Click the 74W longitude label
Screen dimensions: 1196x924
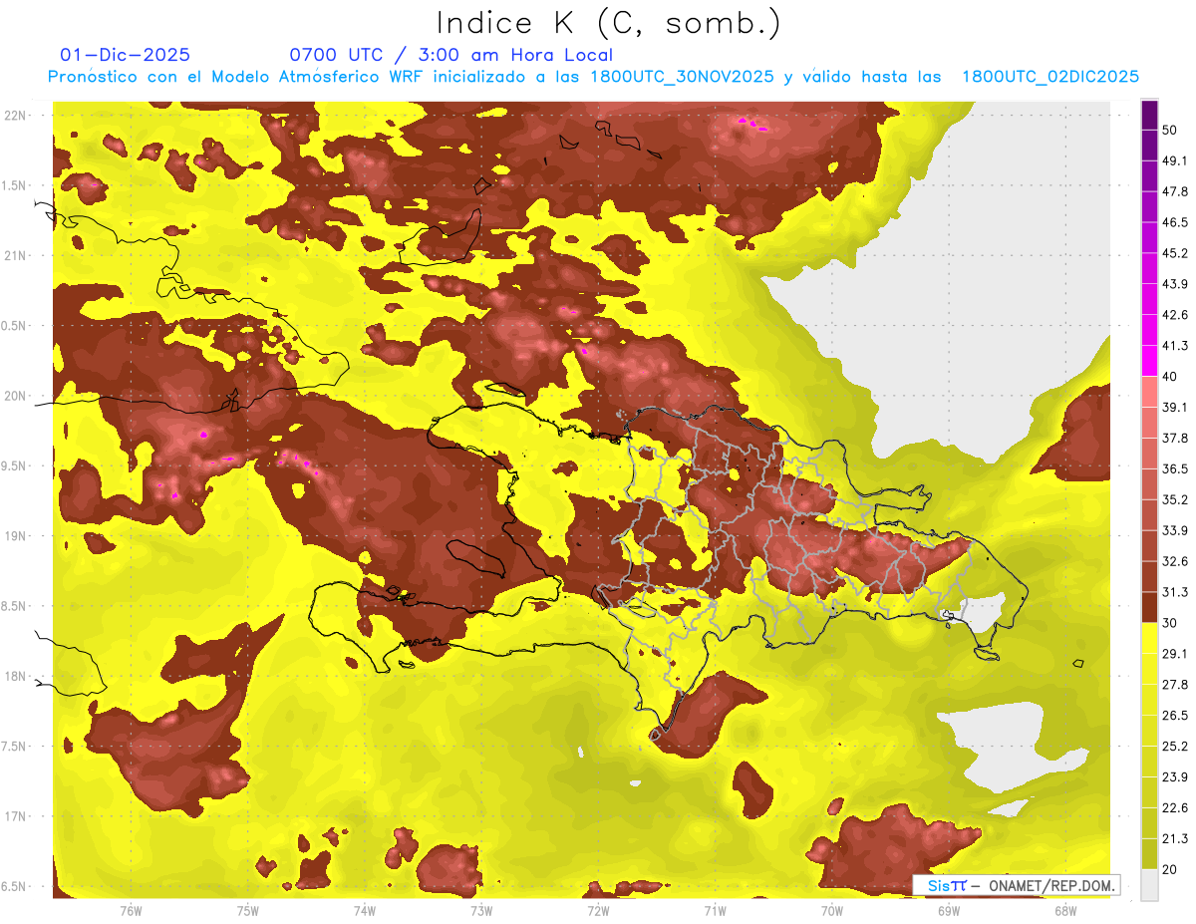(365, 911)
